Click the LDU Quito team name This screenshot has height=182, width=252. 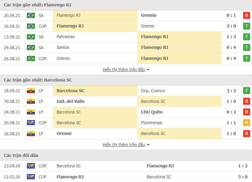coord(152,112)
